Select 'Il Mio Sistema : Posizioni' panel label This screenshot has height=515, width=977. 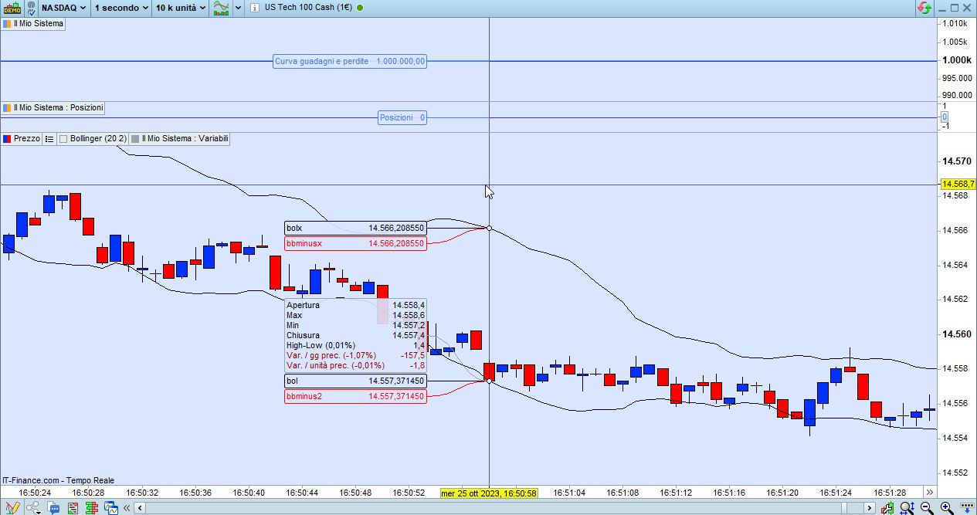[53, 107]
